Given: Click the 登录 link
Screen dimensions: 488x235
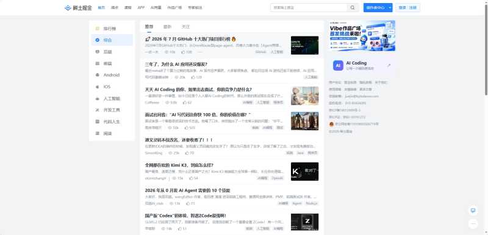Looking at the screenshot, I should [402, 8].
